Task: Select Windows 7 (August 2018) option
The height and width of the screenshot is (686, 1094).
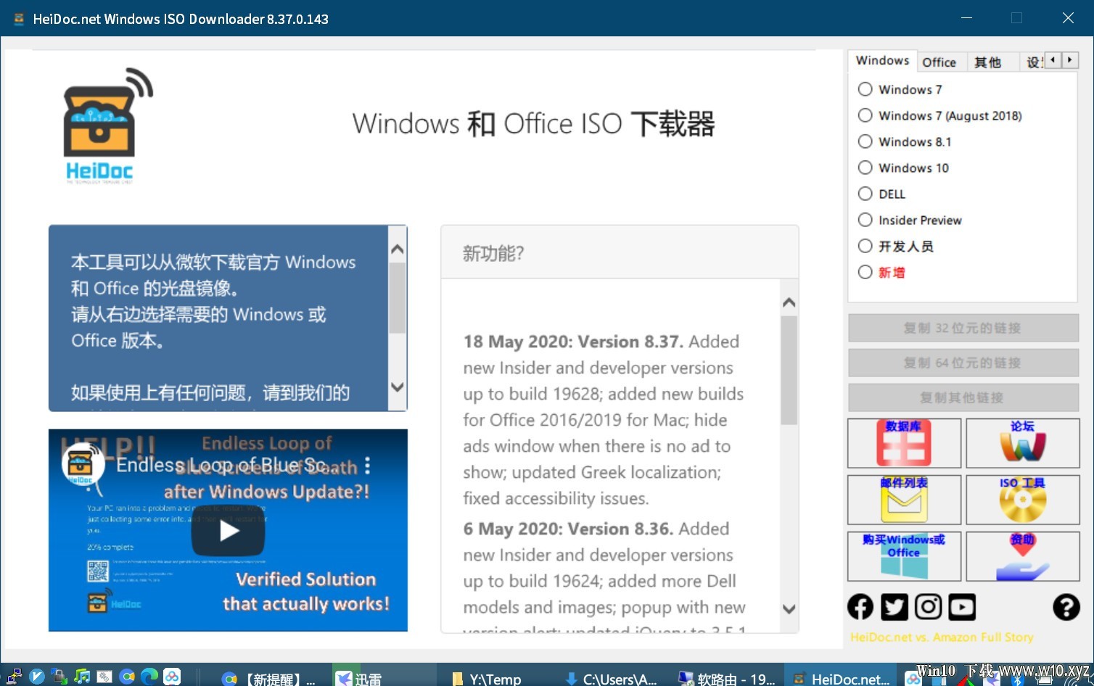Action: [939, 115]
